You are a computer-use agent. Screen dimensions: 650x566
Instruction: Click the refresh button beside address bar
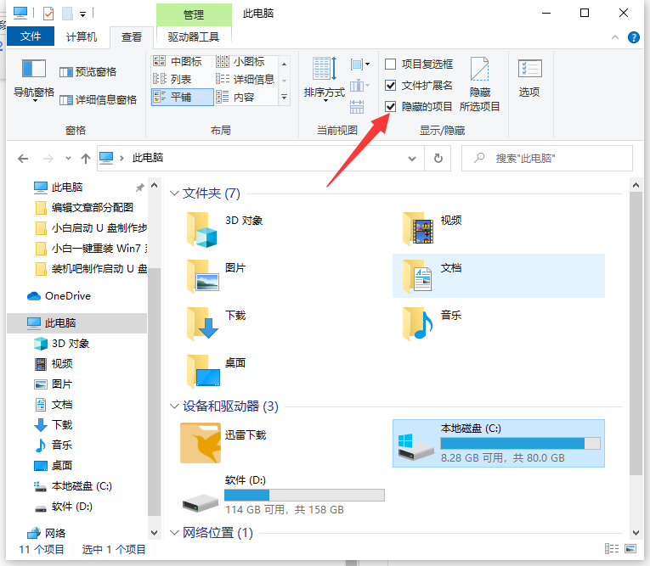pyautogui.click(x=438, y=158)
